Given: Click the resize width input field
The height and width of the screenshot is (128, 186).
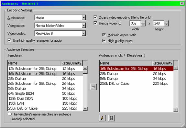Looking at the screenshot, I should point(135,23).
